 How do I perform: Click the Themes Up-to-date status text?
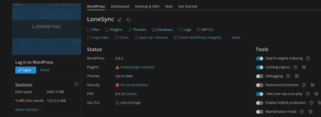click(124, 76)
